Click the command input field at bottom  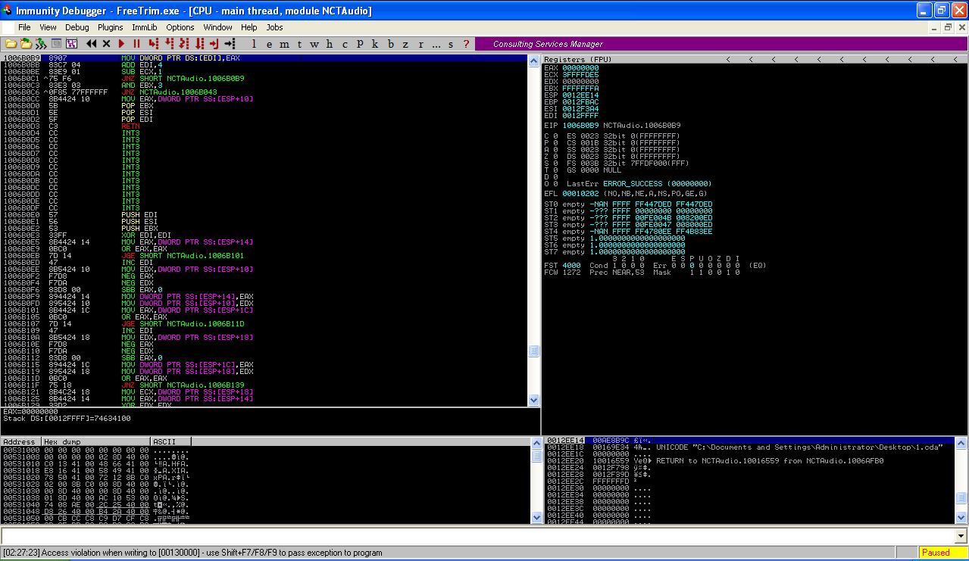[x=479, y=536]
